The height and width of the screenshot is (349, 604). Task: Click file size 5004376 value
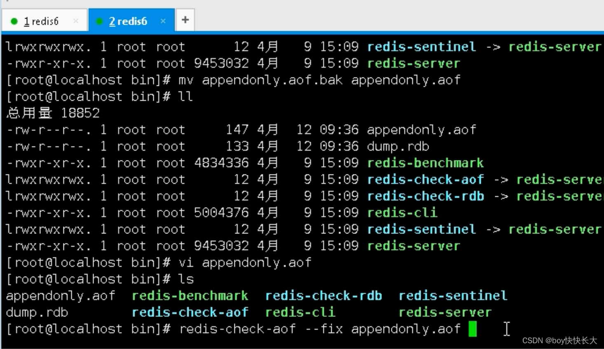[x=221, y=212]
